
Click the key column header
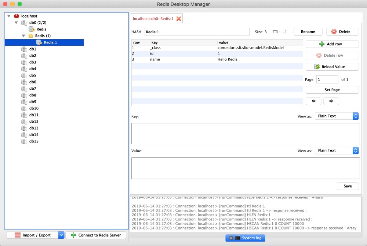click(x=183, y=42)
